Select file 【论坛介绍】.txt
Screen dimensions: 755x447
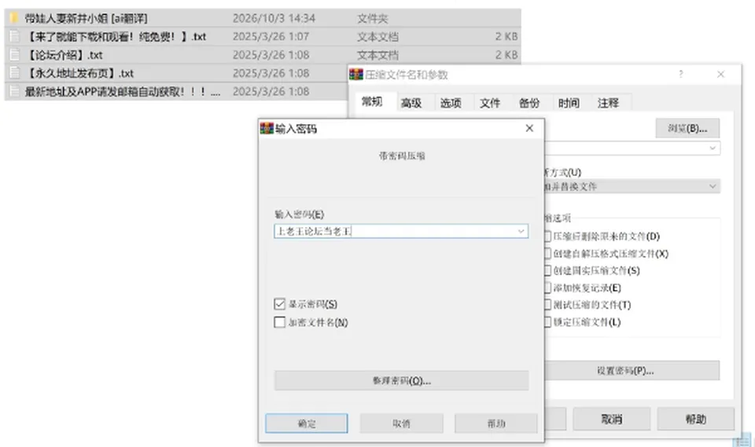(64, 55)
